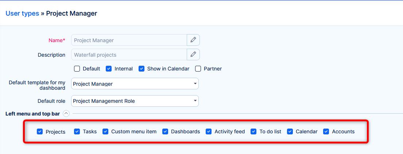Viewport: 403px width, 154px height.
Task: Uncheck the Projects menu checkbox
Action: point(40,131)
